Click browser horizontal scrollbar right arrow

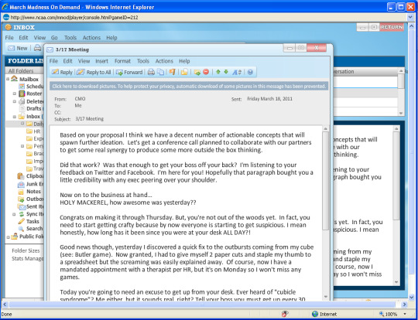[x=404, y=304]
